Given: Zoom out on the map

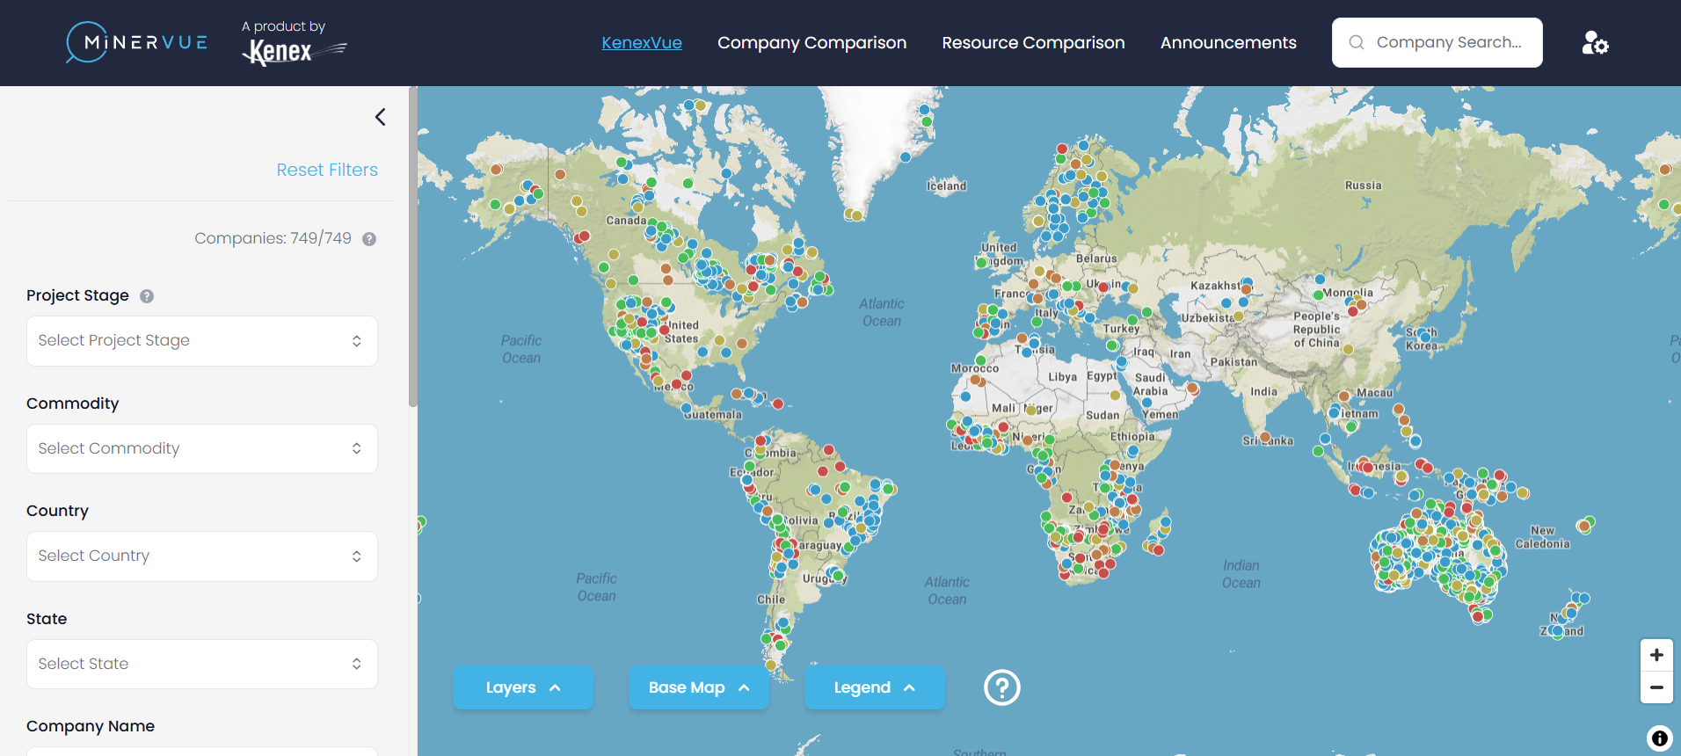Looking at the screenshot, I should [1656, 687].
